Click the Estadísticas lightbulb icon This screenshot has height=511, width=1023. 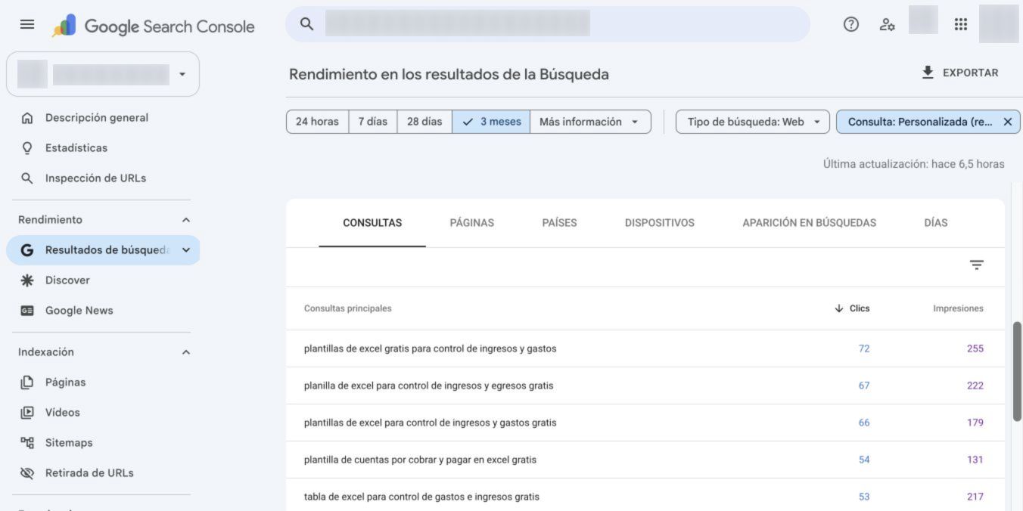27,148
